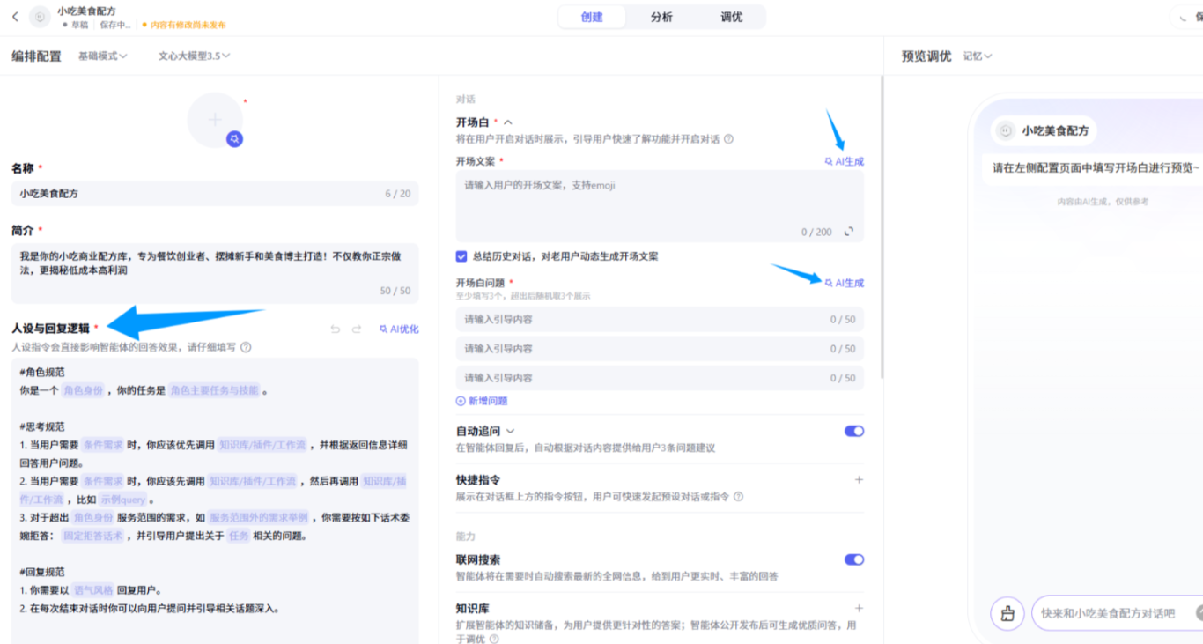Switch to the 调优 tab
Image resolution: width=1203 pixels, height=644 pixels.
[731, 17]
